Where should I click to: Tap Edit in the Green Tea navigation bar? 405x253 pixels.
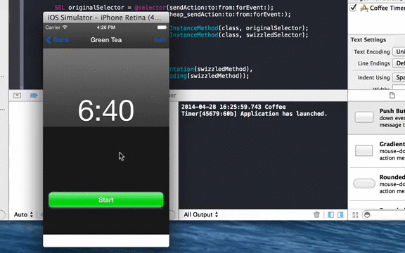[x=160, y=40]
